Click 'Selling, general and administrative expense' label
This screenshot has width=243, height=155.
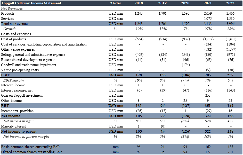pyautogui.click(x=33, y=55)
